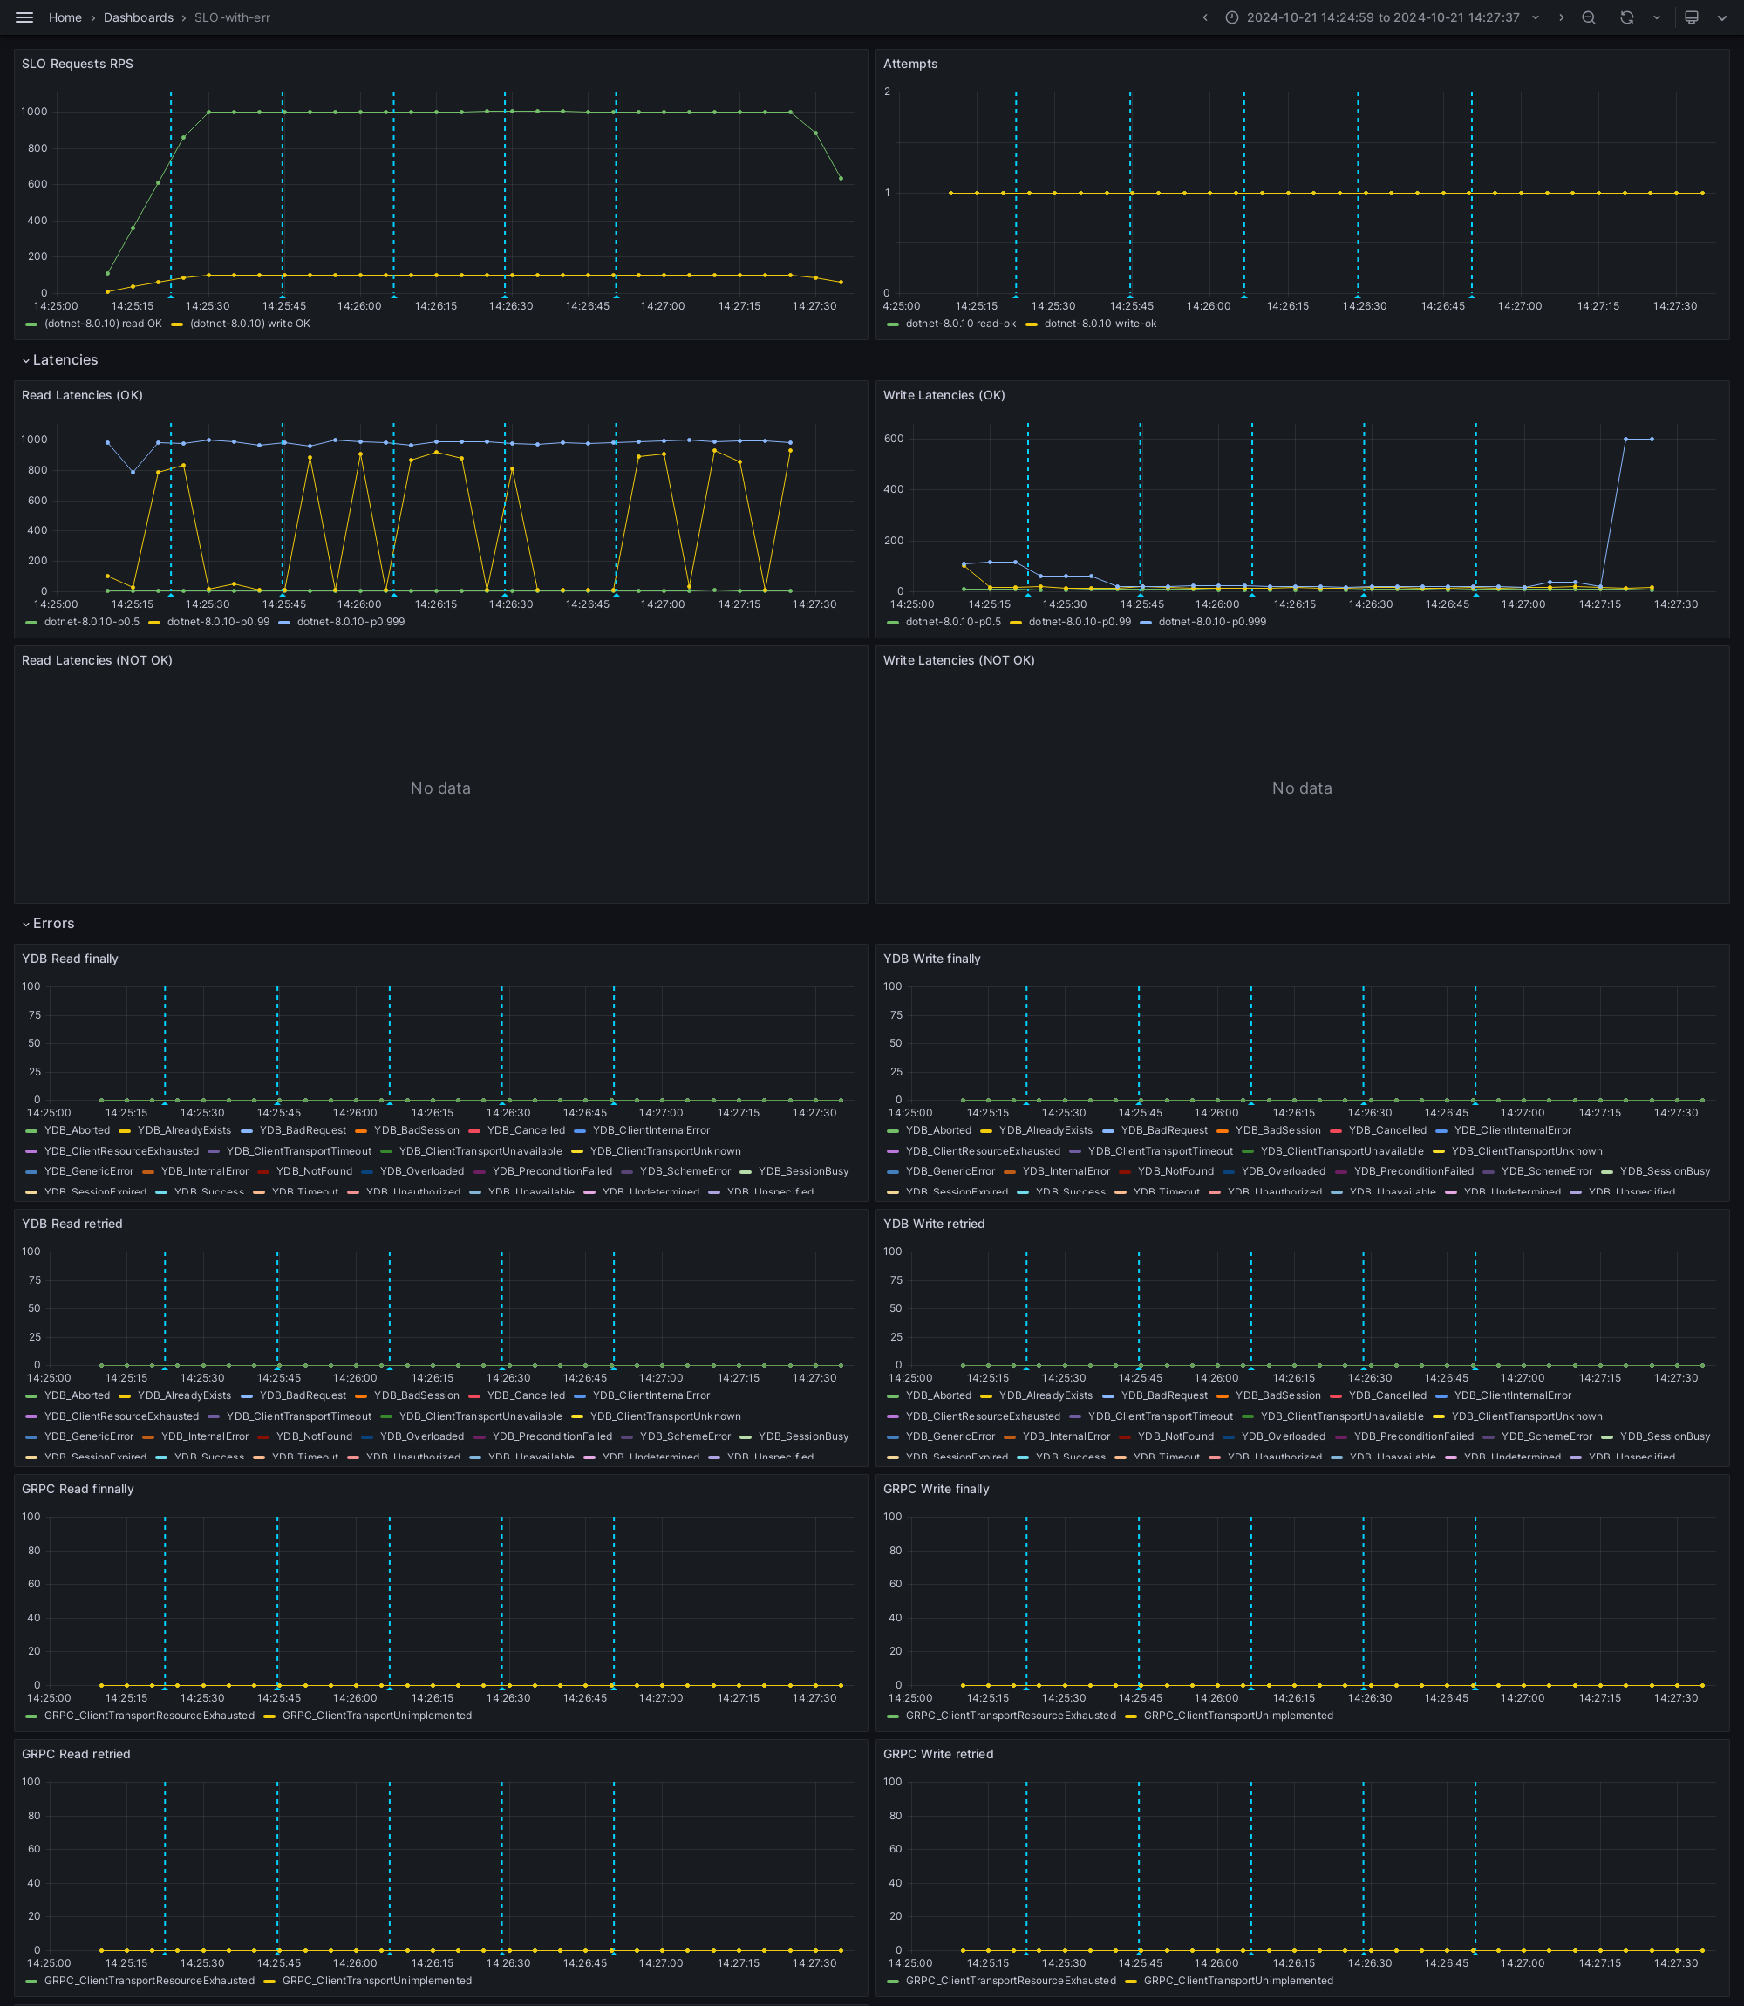Toggle YDB_BadSession in YDB Read finally legend

417,1131
